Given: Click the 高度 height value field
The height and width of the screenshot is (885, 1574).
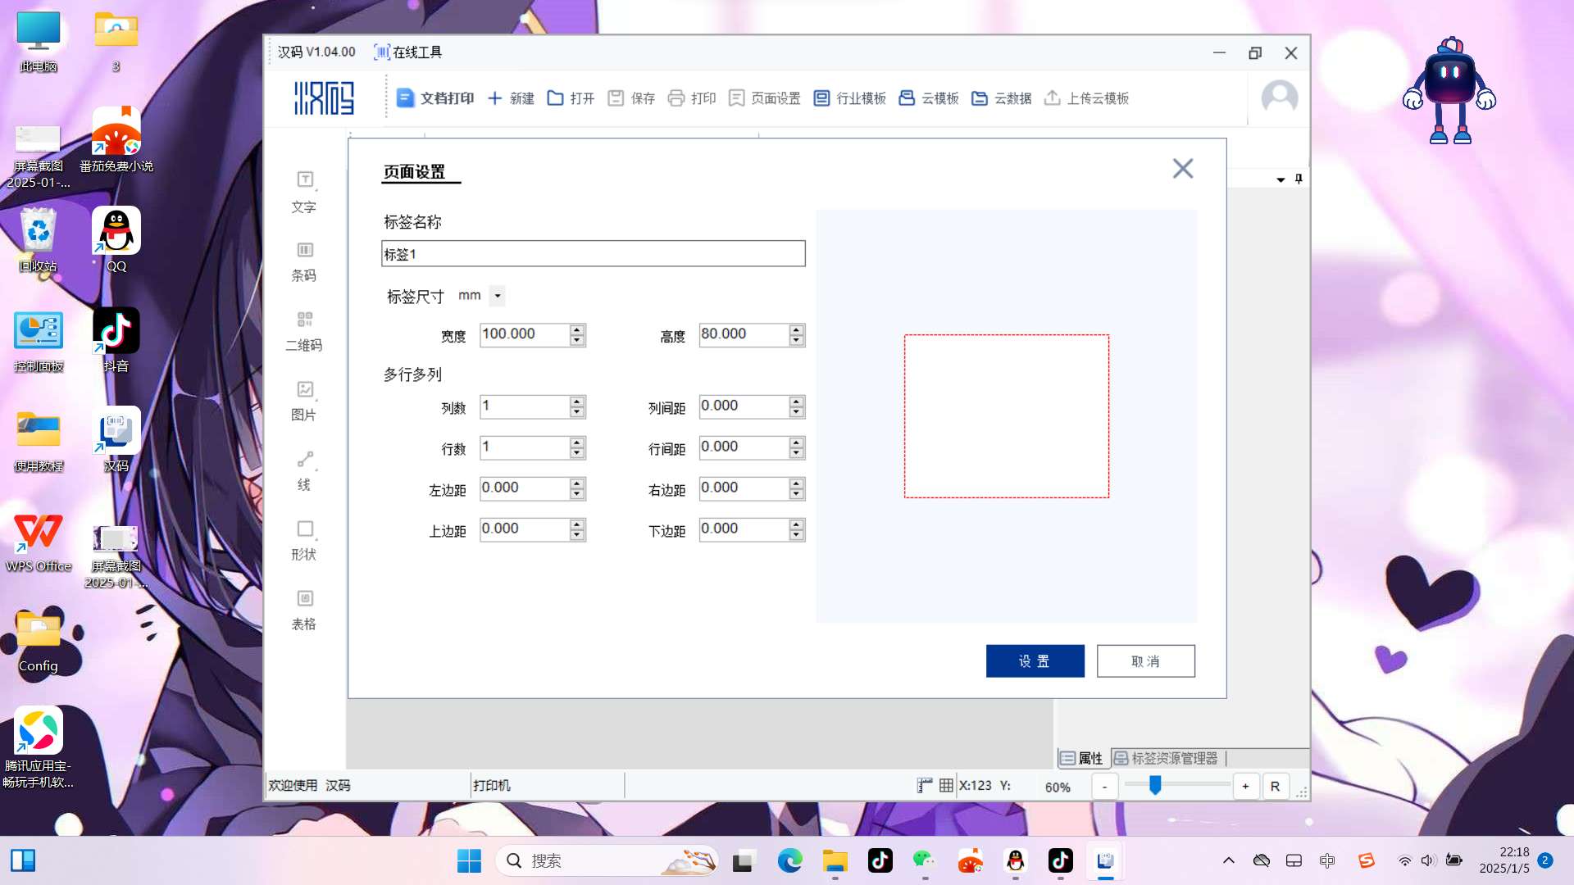Looking at the screenshot, I should [x=744, y=334].
